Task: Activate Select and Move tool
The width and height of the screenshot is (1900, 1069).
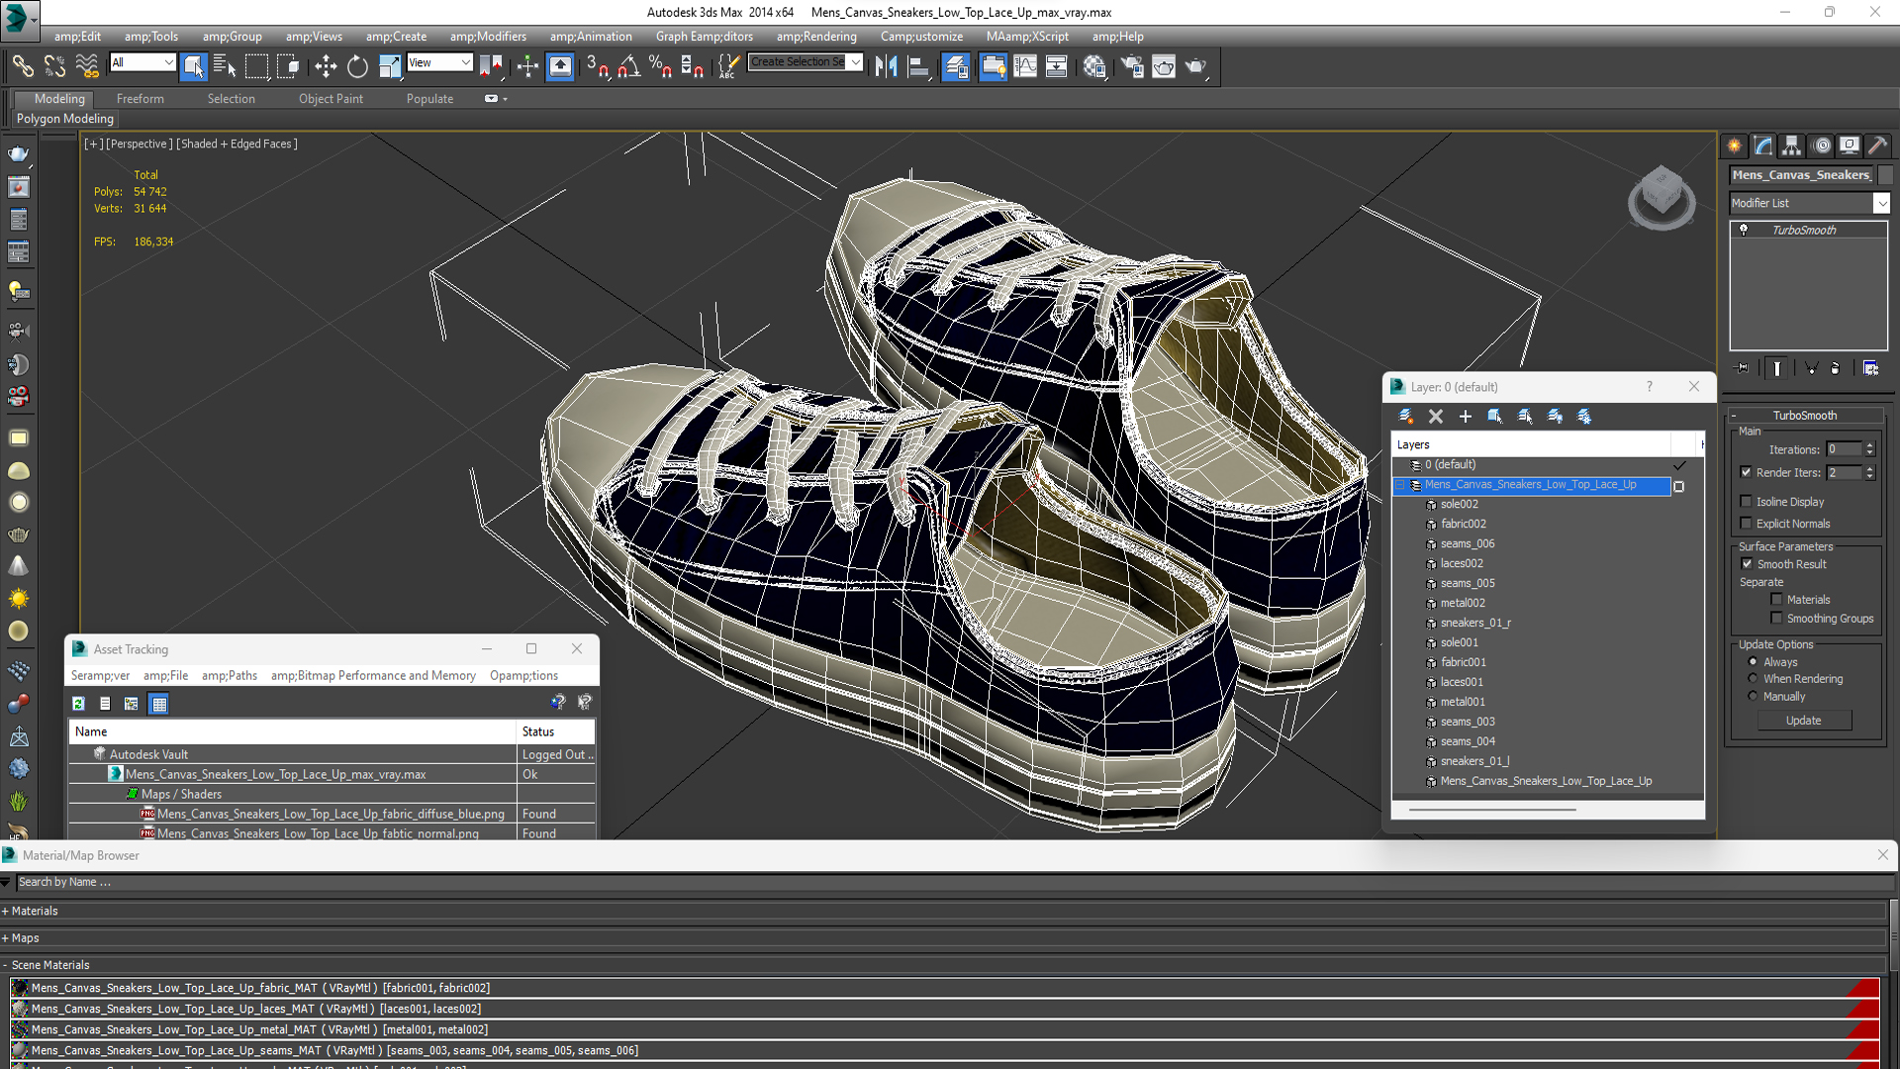Action: click(x=326, y=66)
